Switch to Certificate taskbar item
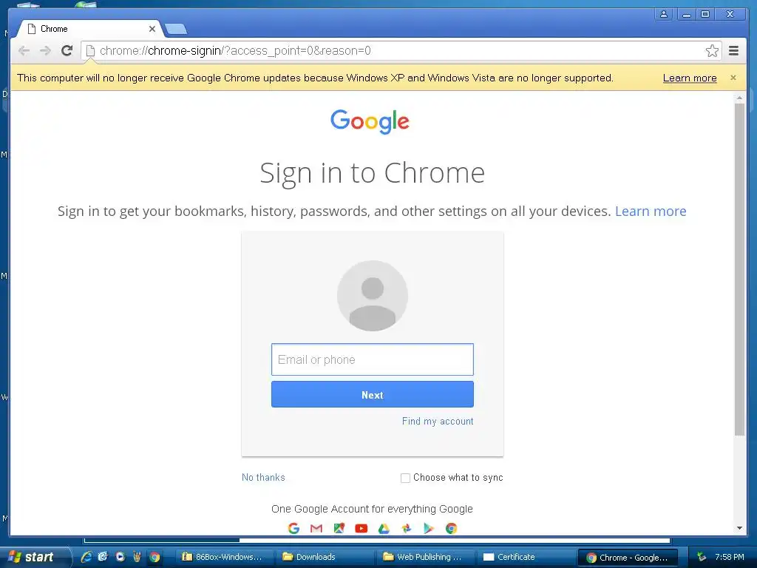The width and height of the screenshot is (757, 568). click(x=525, y=557)
